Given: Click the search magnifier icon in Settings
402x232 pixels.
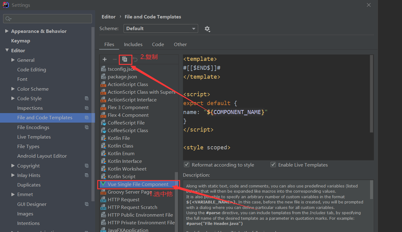Looking at the screenshot, I should click(8, 19).
